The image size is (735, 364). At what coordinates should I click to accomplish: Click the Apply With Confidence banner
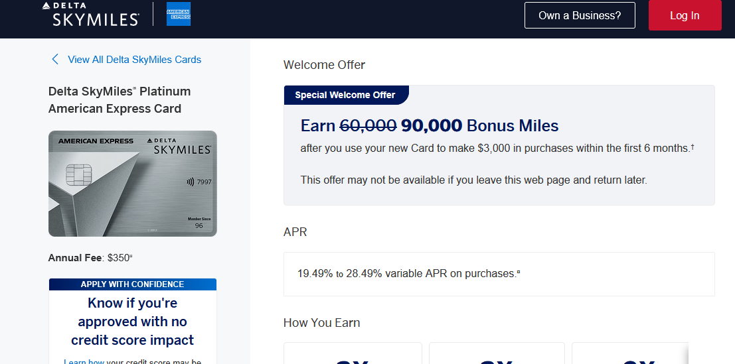(133, 284)
